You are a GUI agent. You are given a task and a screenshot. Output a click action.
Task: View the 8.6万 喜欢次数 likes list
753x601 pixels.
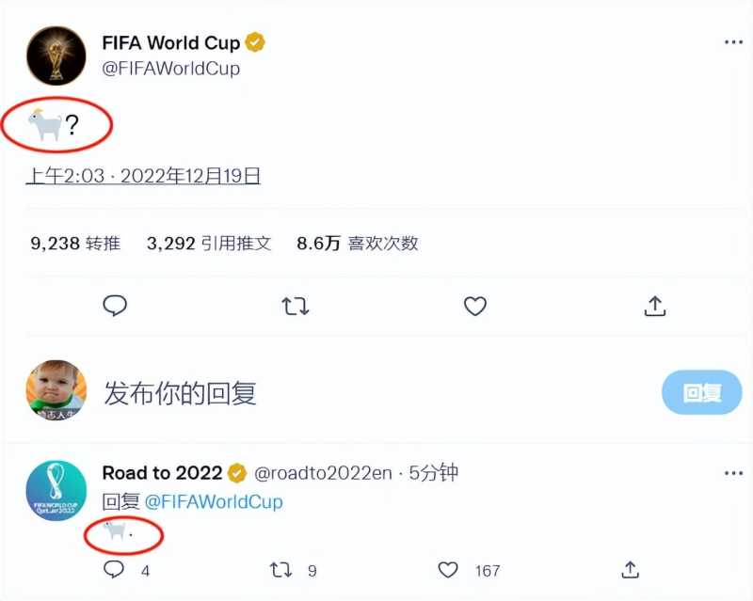(x=358, y=244)
